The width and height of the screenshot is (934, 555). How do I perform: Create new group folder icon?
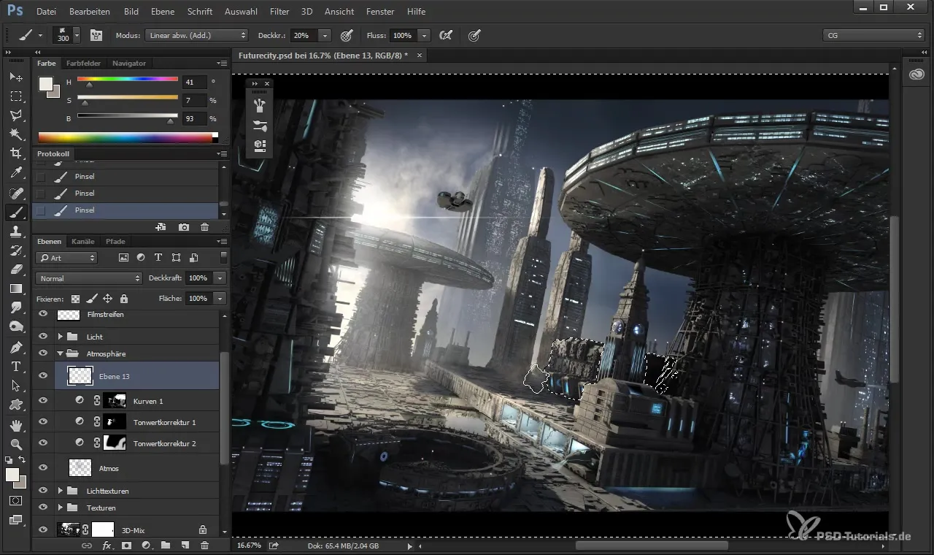166,546
